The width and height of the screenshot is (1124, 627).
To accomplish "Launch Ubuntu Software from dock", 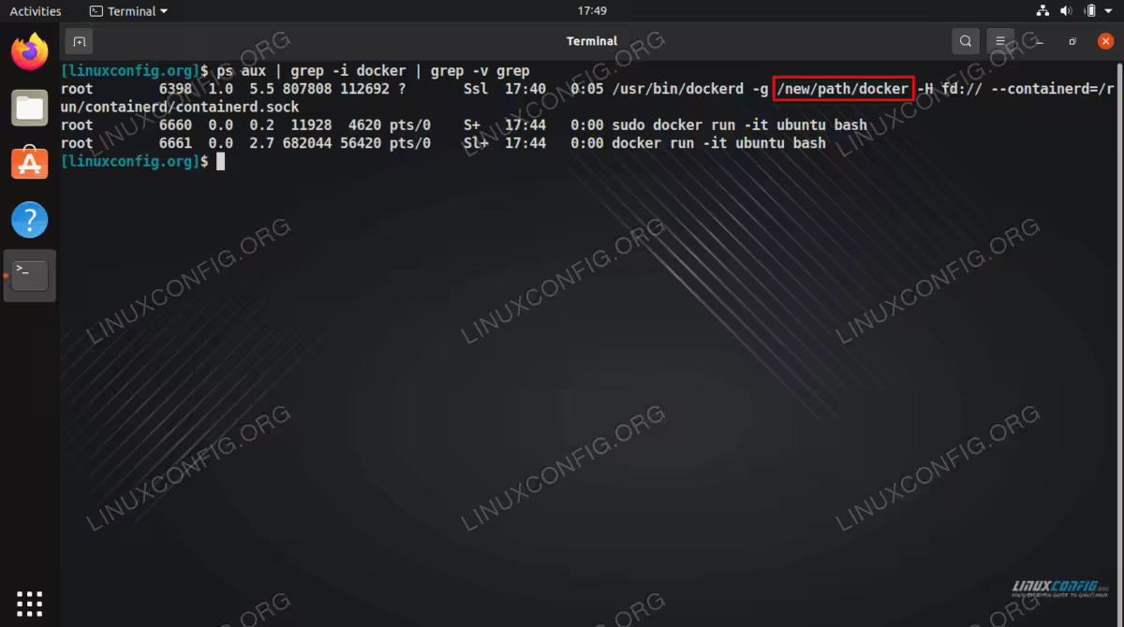I will click(30, 164).
